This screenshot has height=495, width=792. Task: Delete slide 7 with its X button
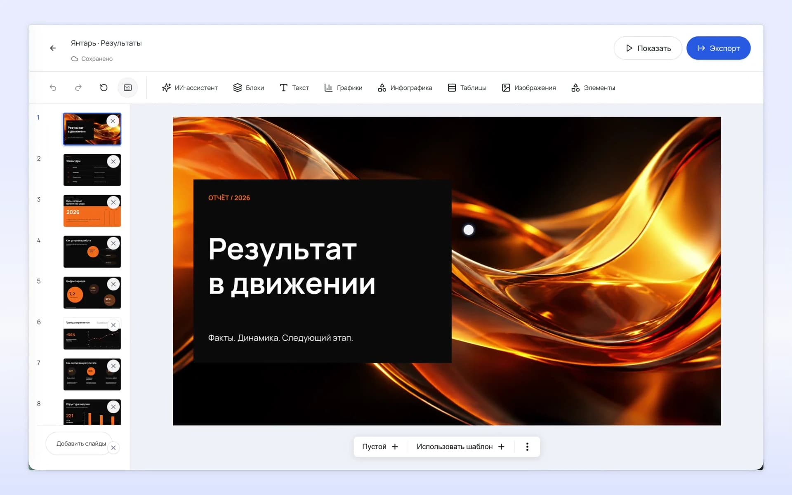click(x=113, y=366)
